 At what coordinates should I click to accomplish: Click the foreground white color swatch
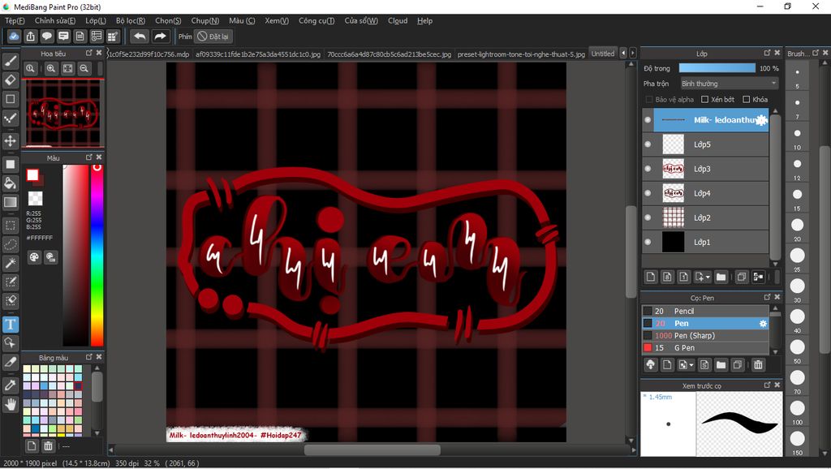click(32, 175)
